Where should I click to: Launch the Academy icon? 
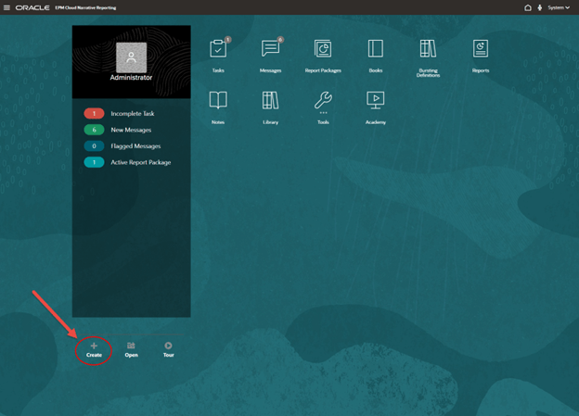coord(375,103)
